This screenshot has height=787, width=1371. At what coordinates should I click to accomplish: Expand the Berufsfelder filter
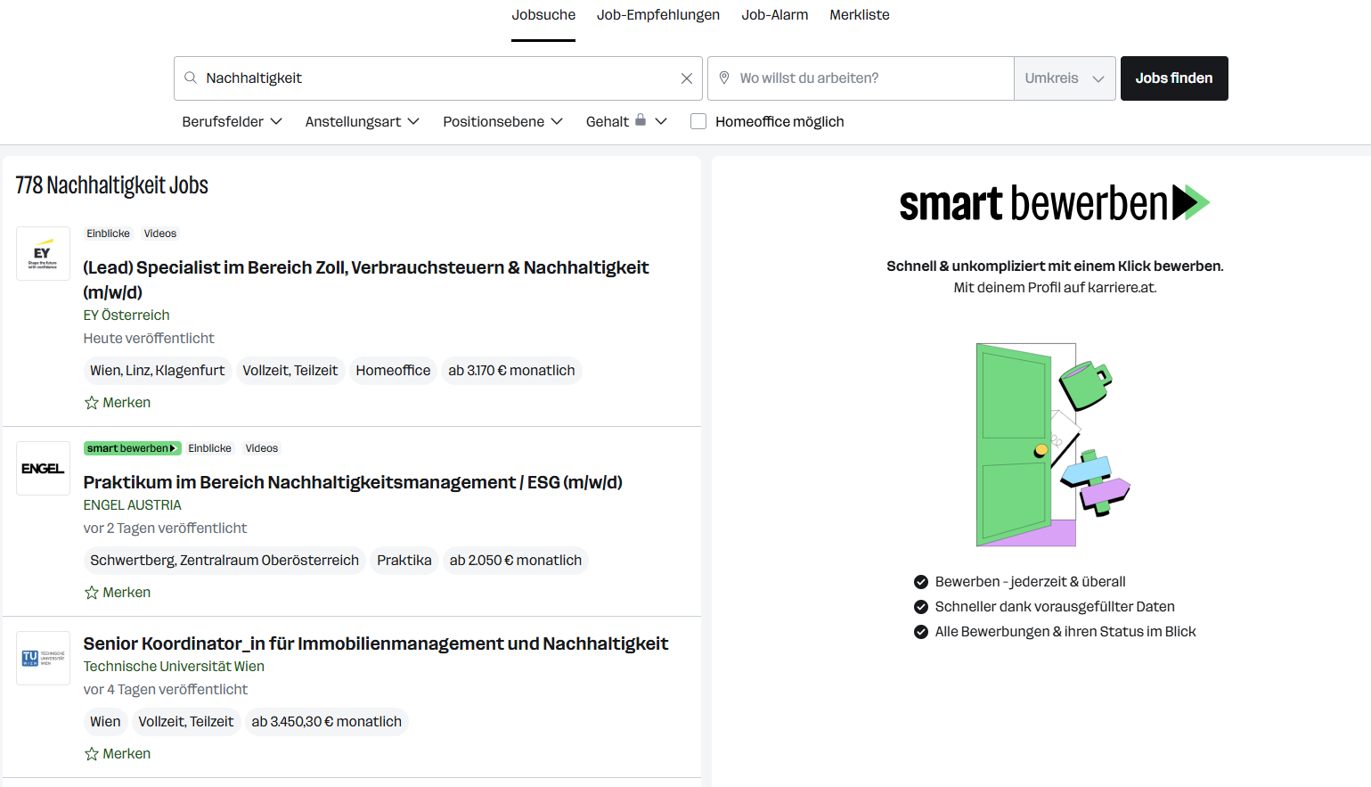(232, 121)
